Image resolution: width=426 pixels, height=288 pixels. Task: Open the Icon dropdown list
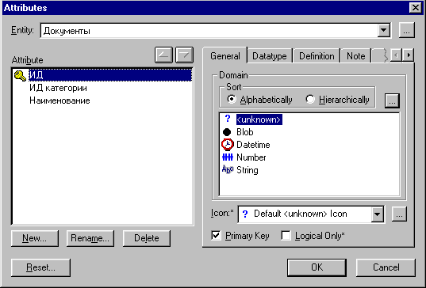pos(378,214)
